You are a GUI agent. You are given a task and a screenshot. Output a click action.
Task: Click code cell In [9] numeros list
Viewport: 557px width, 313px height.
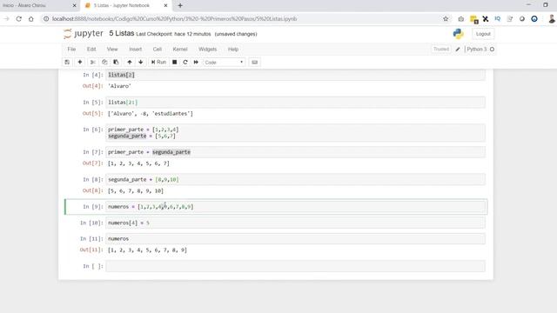296,207
